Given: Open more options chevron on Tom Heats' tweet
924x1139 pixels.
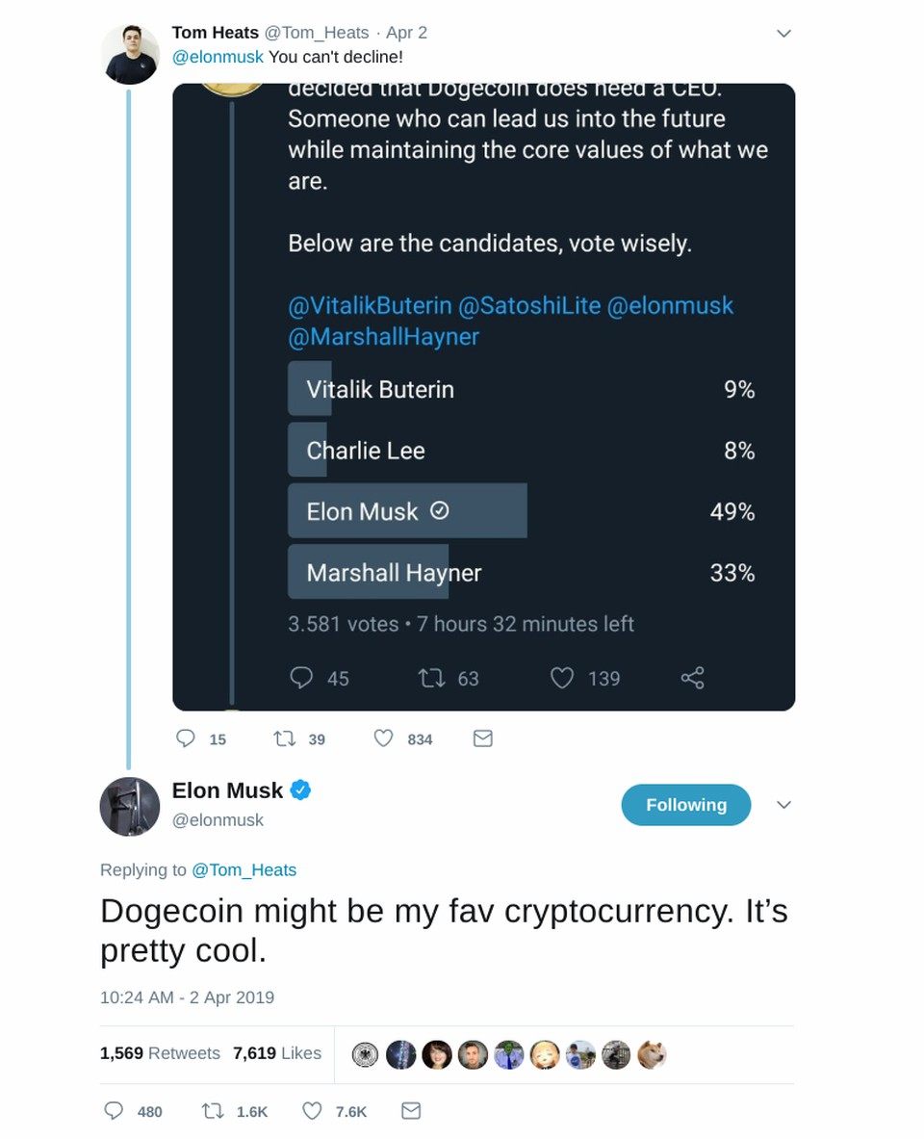Looking at the screenshot, I should (783, 34).
